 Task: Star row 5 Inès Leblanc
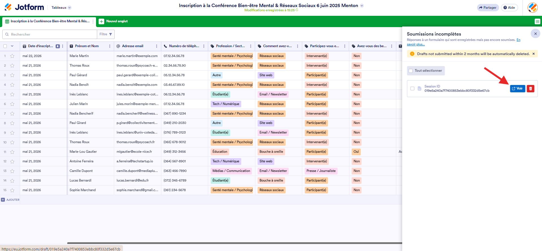click(12, 94)
